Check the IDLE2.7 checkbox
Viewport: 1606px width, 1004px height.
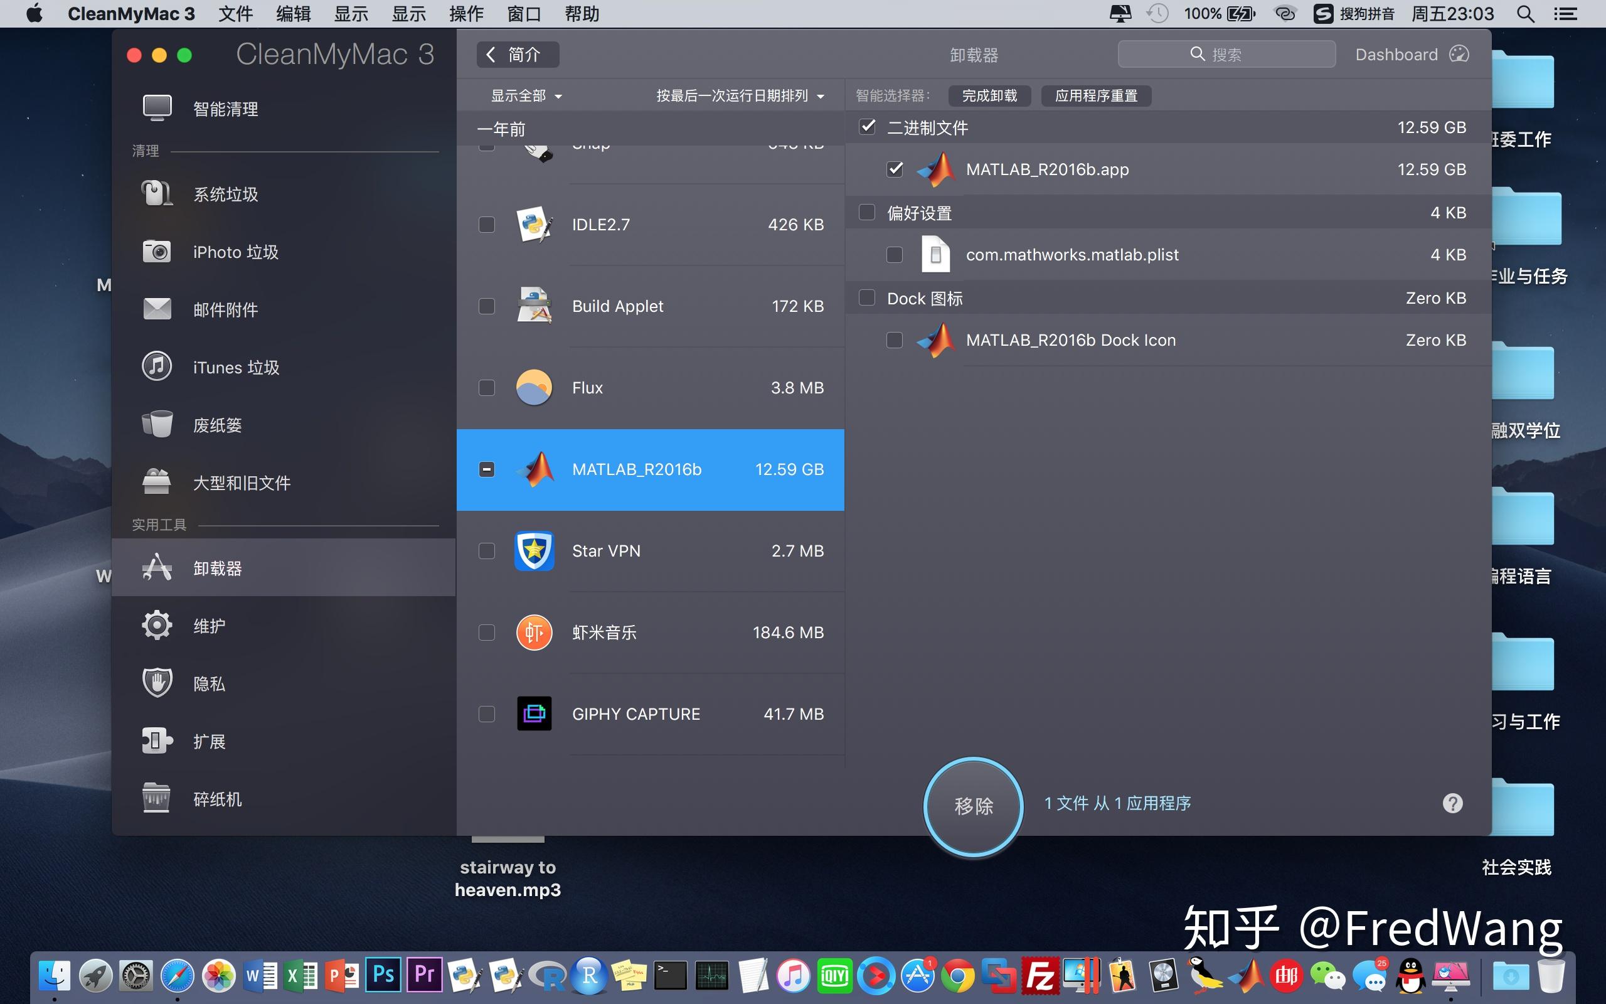[486, 225]
